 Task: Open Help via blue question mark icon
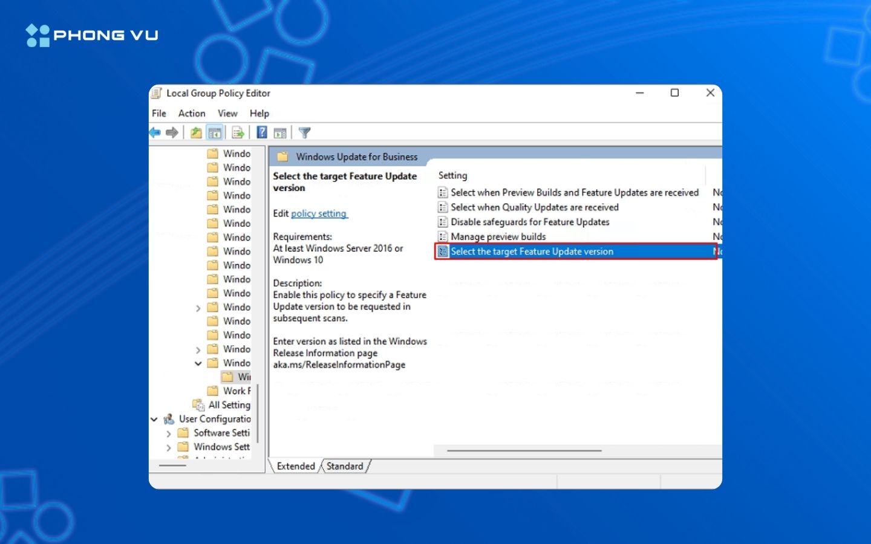click(262, 132)
